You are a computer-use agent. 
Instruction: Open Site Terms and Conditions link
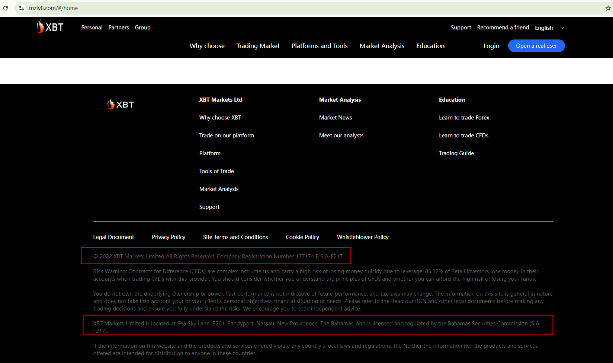235,237
